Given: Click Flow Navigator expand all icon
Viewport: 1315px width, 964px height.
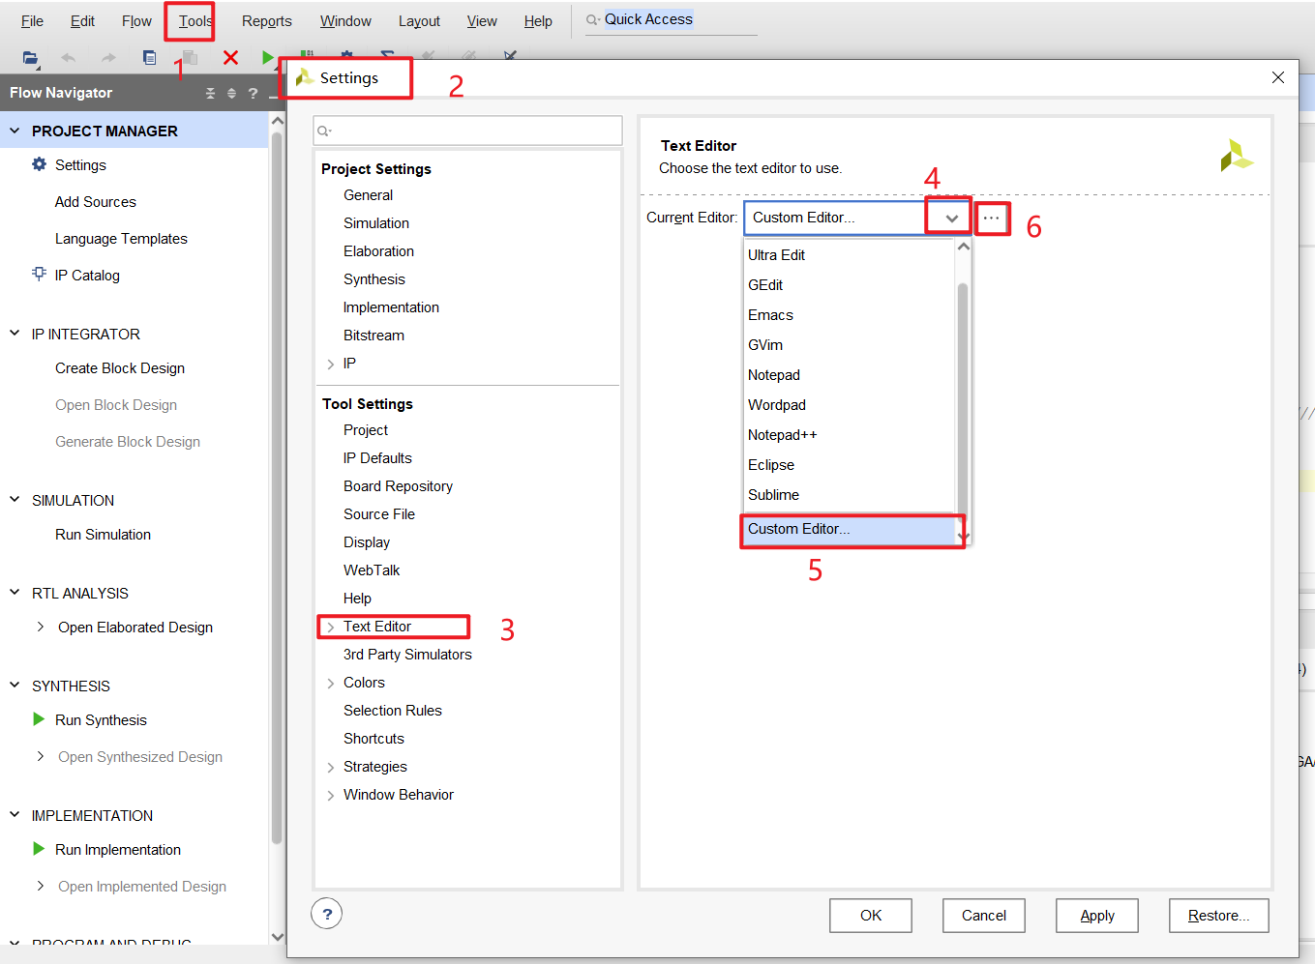Looking at the screenshot, I should click(x=231, y=93).
